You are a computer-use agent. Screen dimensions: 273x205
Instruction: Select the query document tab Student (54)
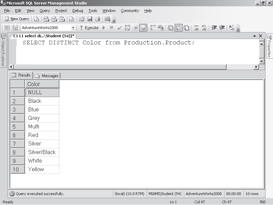tap(44, 36)
